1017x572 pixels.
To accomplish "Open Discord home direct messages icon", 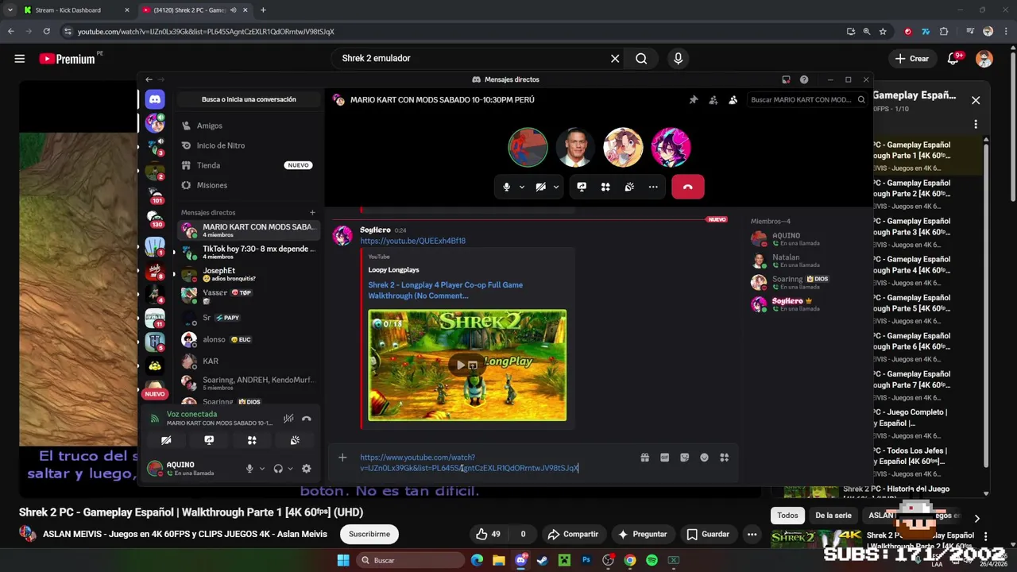I will click(155, 99).
